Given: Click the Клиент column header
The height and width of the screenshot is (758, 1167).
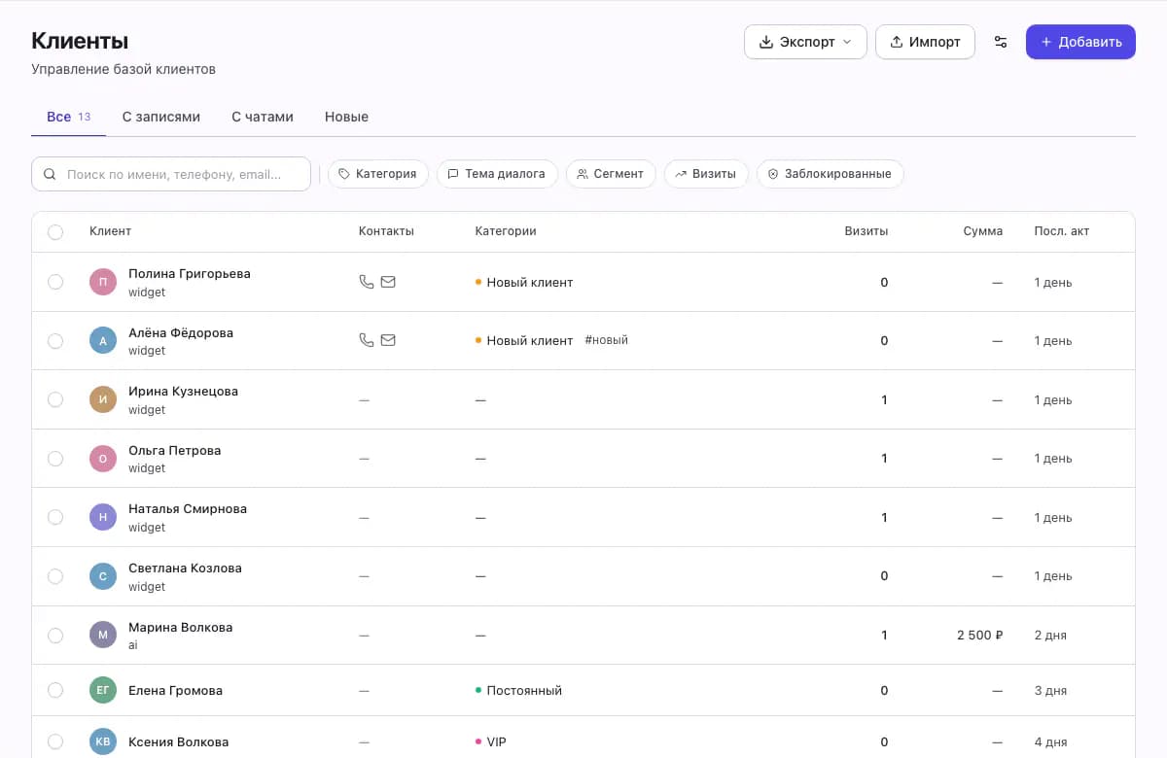Looking at the screenshot, I should pyautogui.click(x=110, y=231).
